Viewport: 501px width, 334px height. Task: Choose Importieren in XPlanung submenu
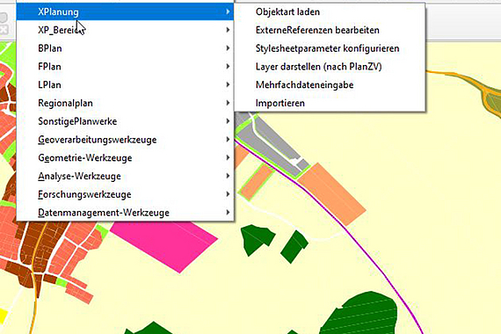[x=330, y=103]
